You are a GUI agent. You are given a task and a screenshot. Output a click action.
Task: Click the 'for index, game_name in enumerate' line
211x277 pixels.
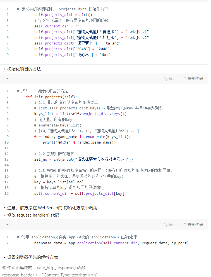tap(83, 137)
